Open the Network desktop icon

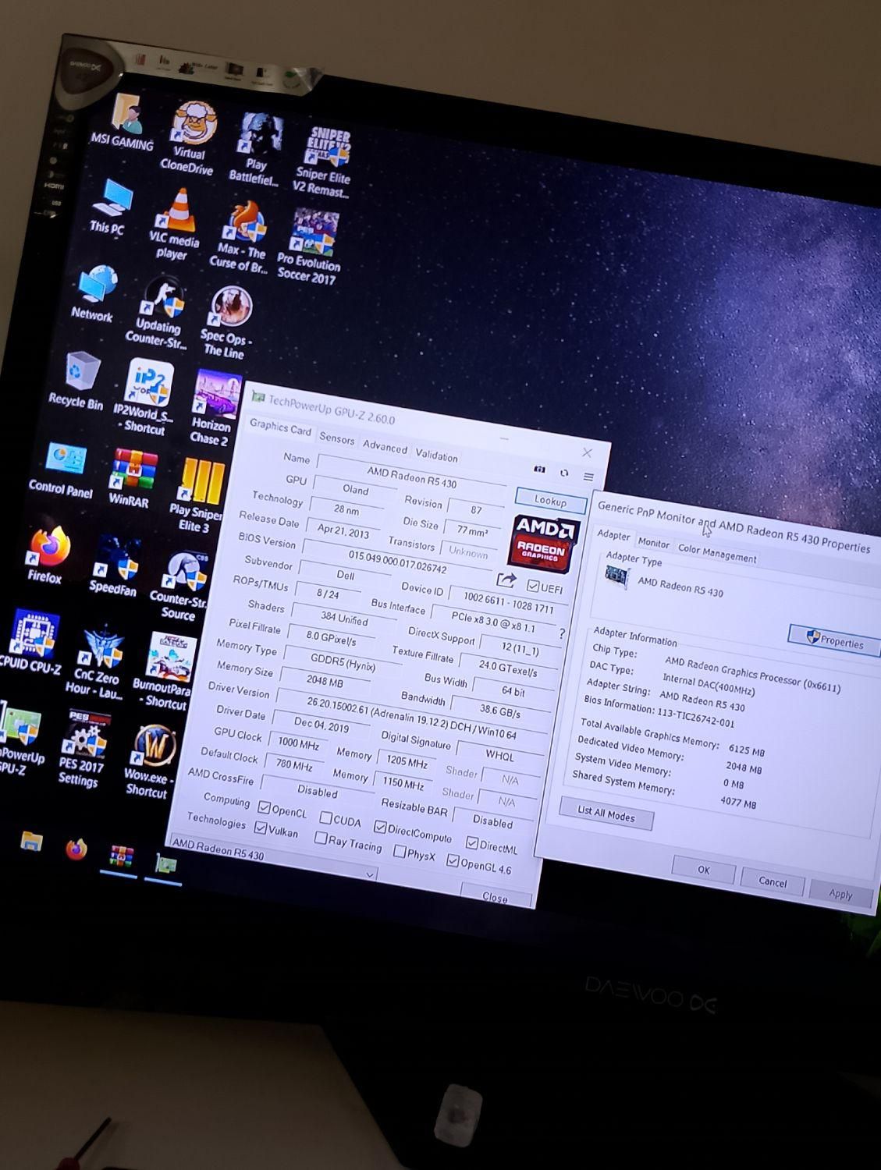pyautogui.click(x=94, y=293)
